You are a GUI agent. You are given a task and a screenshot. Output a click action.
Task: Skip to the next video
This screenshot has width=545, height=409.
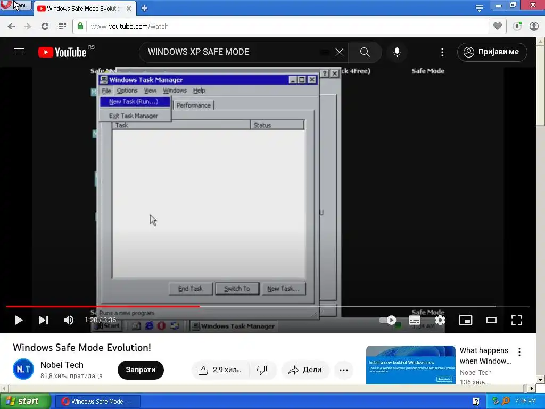click(x=44, y=320)
